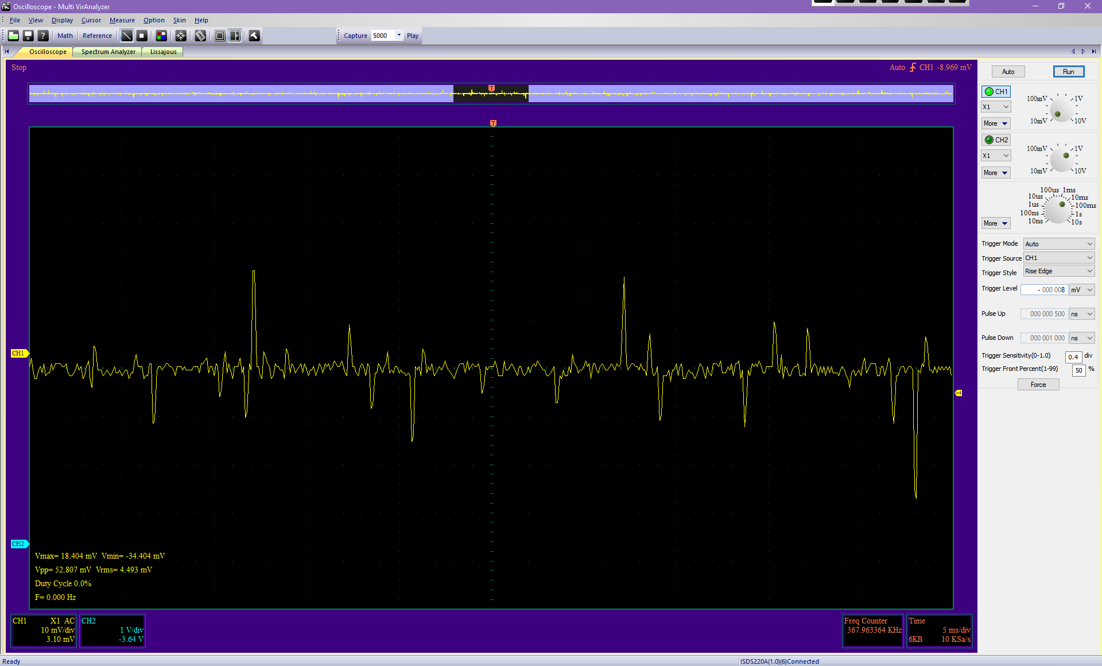
Task: Open the Trigger Mode dropdown
Action: pyautogui.click(x=1058, y=244)
